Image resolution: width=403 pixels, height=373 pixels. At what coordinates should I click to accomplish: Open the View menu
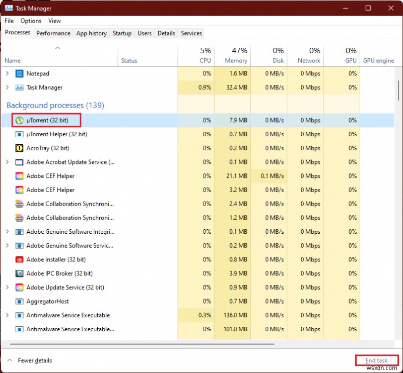tap(54, 21)
